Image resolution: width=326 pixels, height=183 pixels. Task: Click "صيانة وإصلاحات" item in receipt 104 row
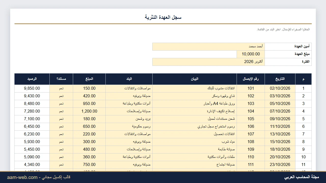coord(129,111)
